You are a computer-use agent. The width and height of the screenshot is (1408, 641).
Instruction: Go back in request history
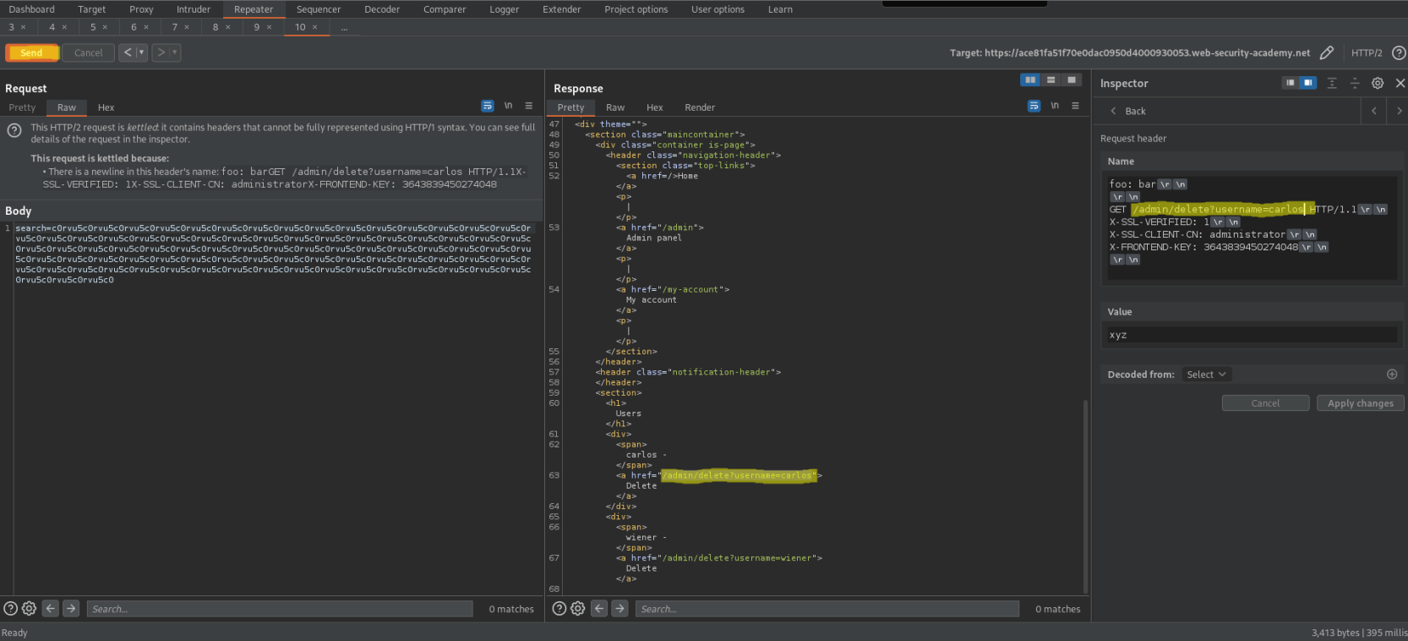point(128,52)
